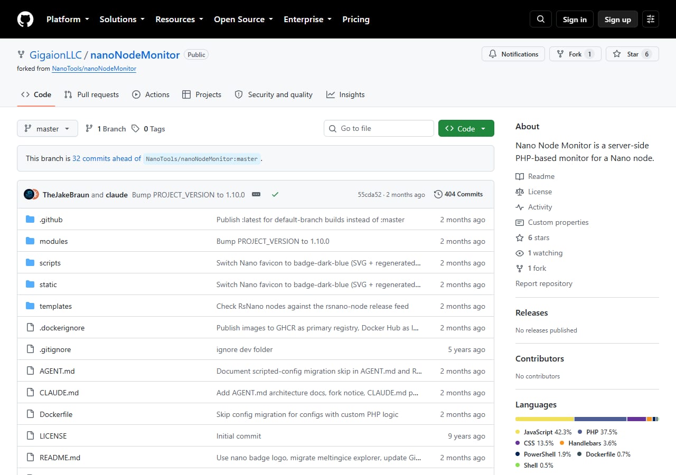
Task: Expand the Resources menu
Action: pyautogui.click(x=179, y=20)
